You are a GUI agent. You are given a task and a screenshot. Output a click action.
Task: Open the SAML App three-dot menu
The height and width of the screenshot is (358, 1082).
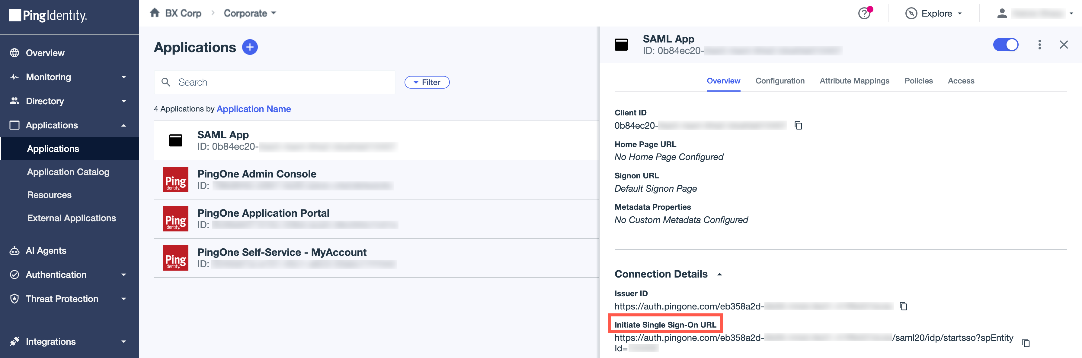(1039, 44)
